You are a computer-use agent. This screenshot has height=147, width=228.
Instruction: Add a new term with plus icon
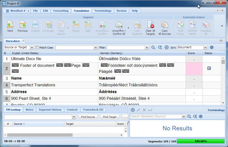133,110
